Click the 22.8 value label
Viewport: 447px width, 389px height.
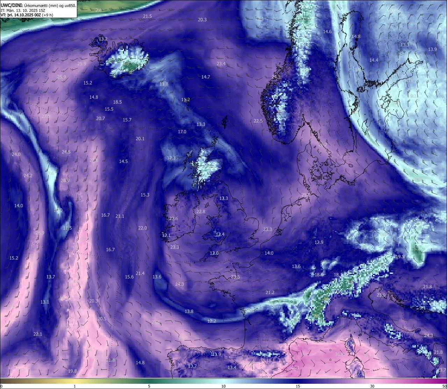[x=201, y=212]
